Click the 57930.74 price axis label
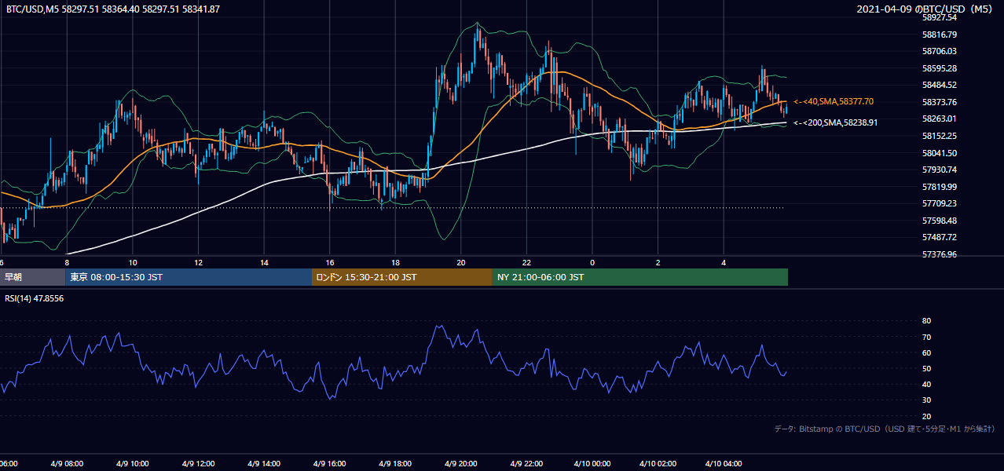The height and width of the screenshot is (471, 1004). 939,170
